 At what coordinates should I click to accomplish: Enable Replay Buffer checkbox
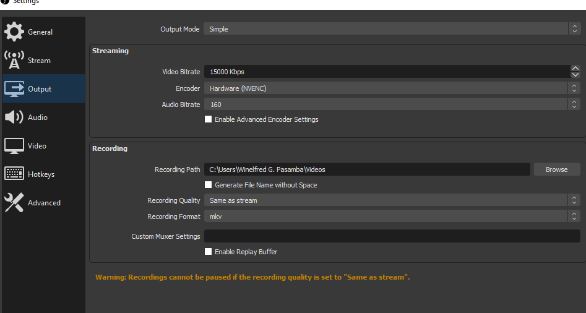pos(208,251)
